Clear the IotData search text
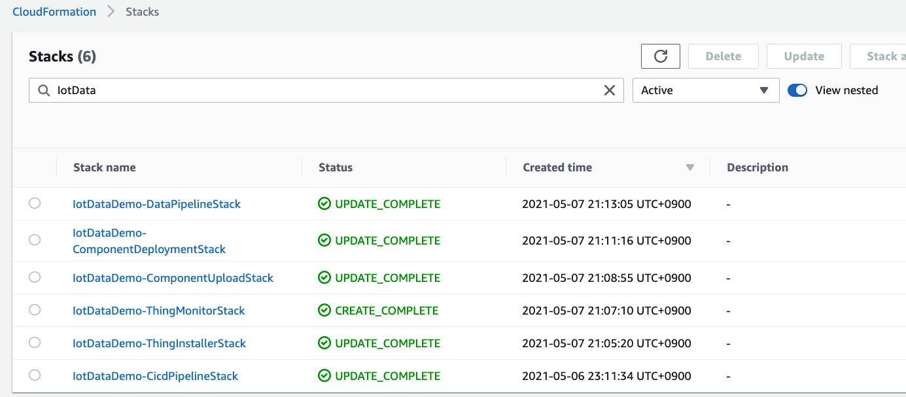This screenshot has height=397, width=906. [609, 90]
